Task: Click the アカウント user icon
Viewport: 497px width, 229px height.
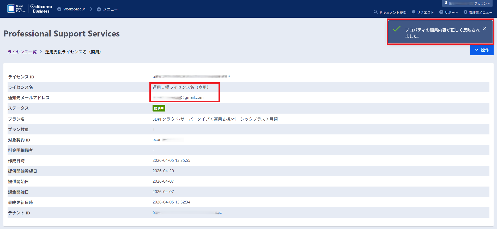Action: pyautogui.click(x=446, y=3)
